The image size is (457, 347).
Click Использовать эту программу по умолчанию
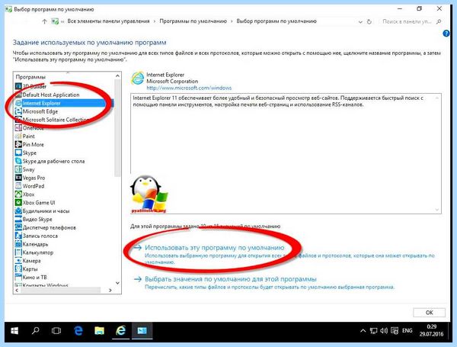214,248
